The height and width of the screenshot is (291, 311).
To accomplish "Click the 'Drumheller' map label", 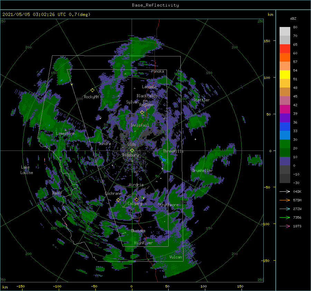I will click(202, 171).
